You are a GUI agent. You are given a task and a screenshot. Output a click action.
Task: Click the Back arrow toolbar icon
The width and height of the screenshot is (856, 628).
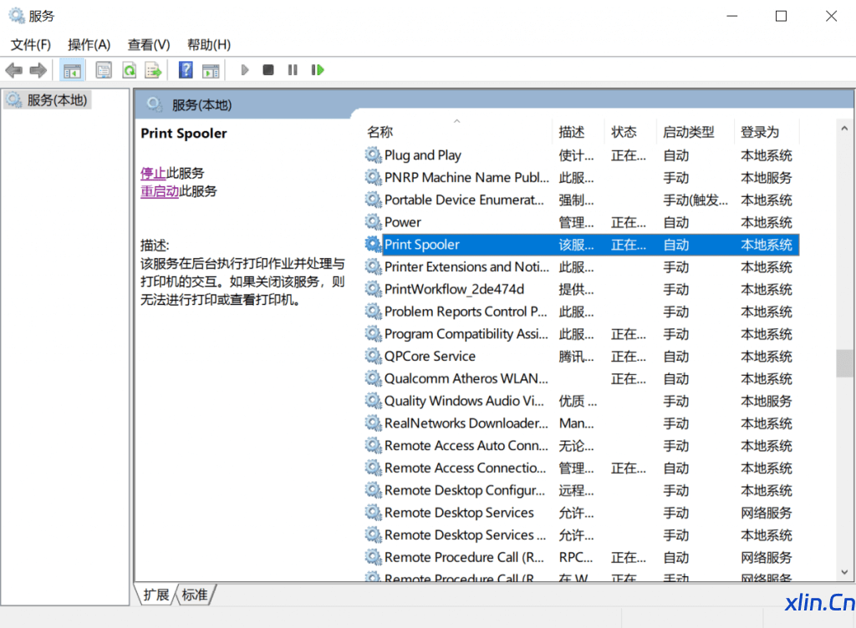tap(13, 70)
